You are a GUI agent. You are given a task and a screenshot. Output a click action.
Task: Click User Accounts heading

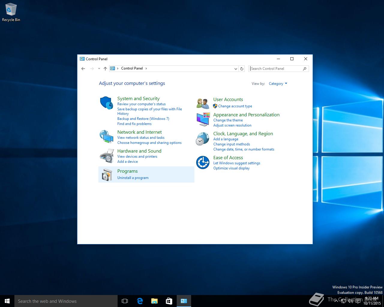[x=228, y=100]
